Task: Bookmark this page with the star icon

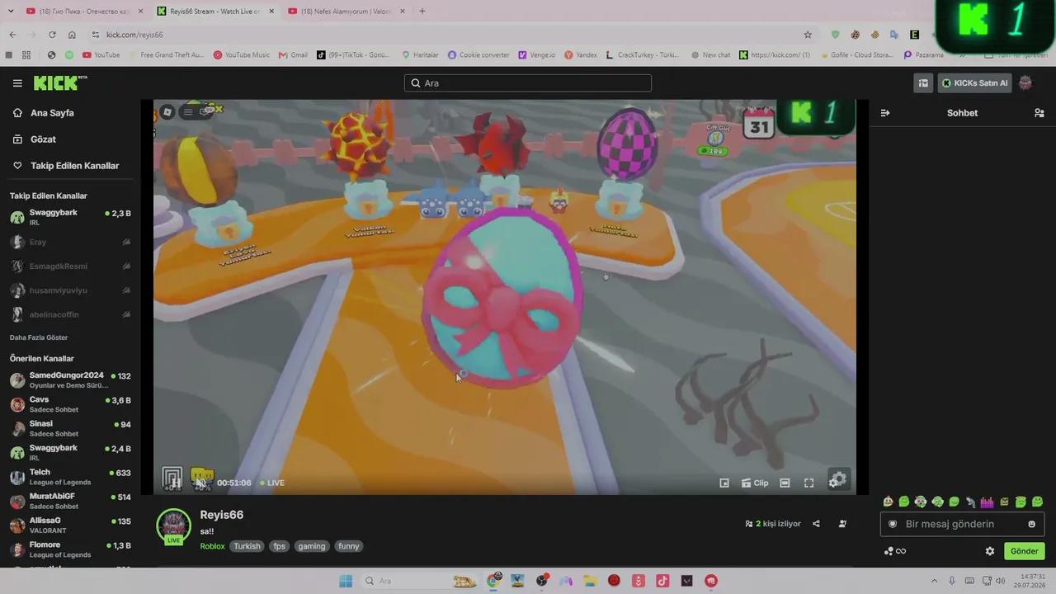Action: pyautogui.click(x=808, y=35)
